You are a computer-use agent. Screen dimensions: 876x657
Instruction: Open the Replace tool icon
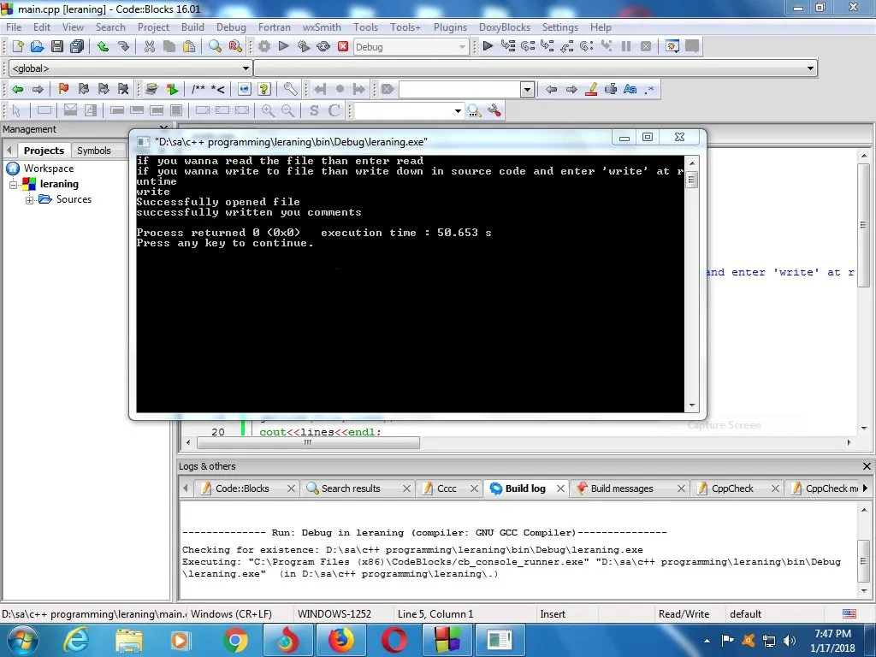(235, 46)
